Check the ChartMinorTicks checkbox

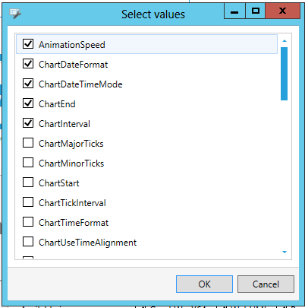(x=28, y=162)
